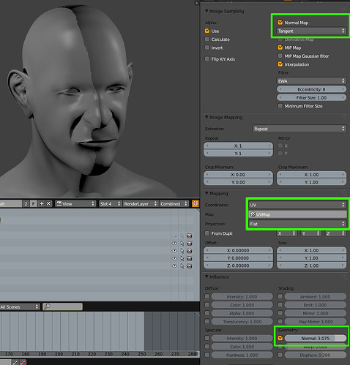Click the Displace: 0.200 slider

click(316, 355)
